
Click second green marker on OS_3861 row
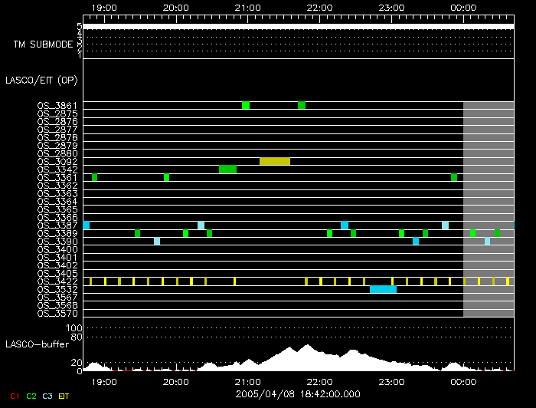click(302, 105)
